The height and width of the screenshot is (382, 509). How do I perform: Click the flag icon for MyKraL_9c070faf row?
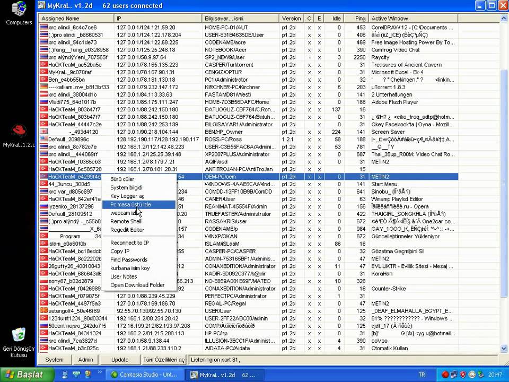[43, 72]
